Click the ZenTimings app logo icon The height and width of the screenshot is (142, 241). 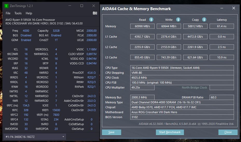click(x=7, y=6)
